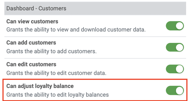
Task: Click the Can edit customers label
Action: 31,64
